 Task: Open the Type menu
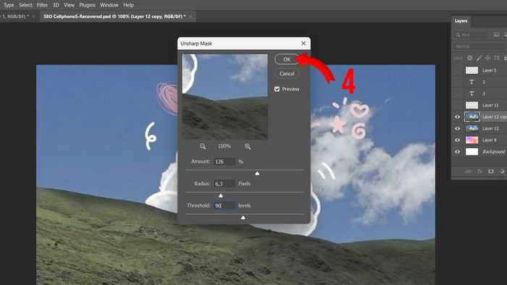coord(9,5)
